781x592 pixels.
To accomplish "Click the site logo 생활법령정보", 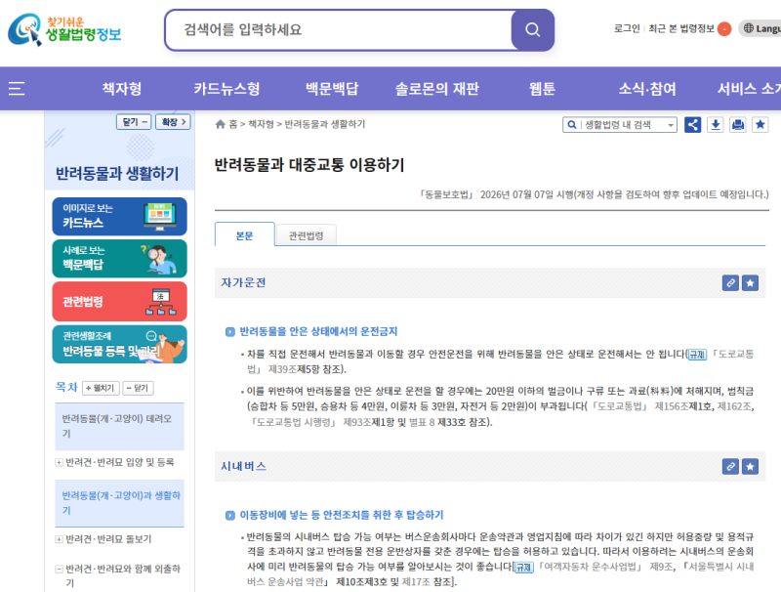I will (x=65, y=30).
